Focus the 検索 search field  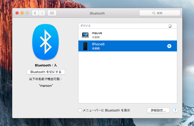tap(160, 13)
